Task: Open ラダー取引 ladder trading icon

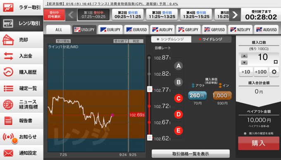Action: coord(8,7)
